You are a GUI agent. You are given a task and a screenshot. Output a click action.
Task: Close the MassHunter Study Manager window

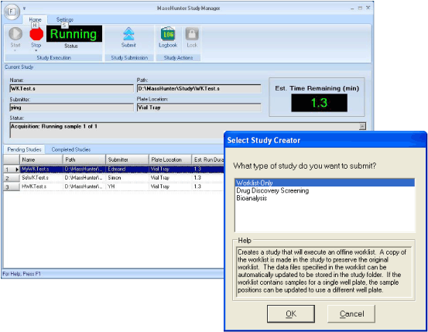tap(368, 8)
